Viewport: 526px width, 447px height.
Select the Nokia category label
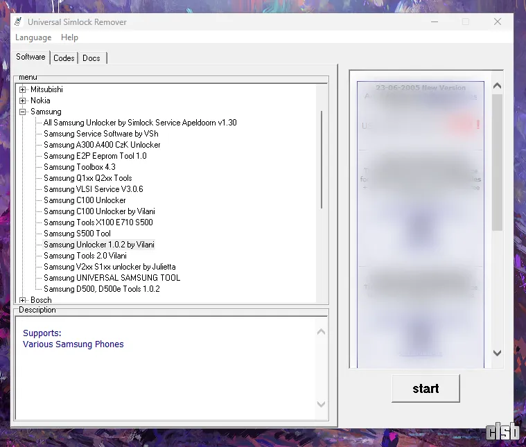point(40,100)
